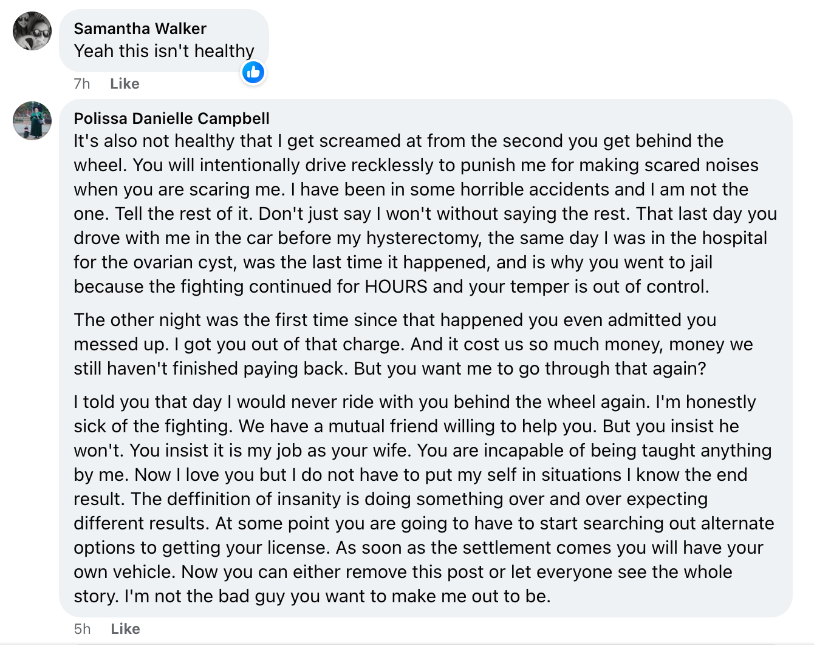This screenshot has height=646, width=814.
Task: Click the "Yeah this isn't healthy" comment text
Action: [x=164, y=51]
